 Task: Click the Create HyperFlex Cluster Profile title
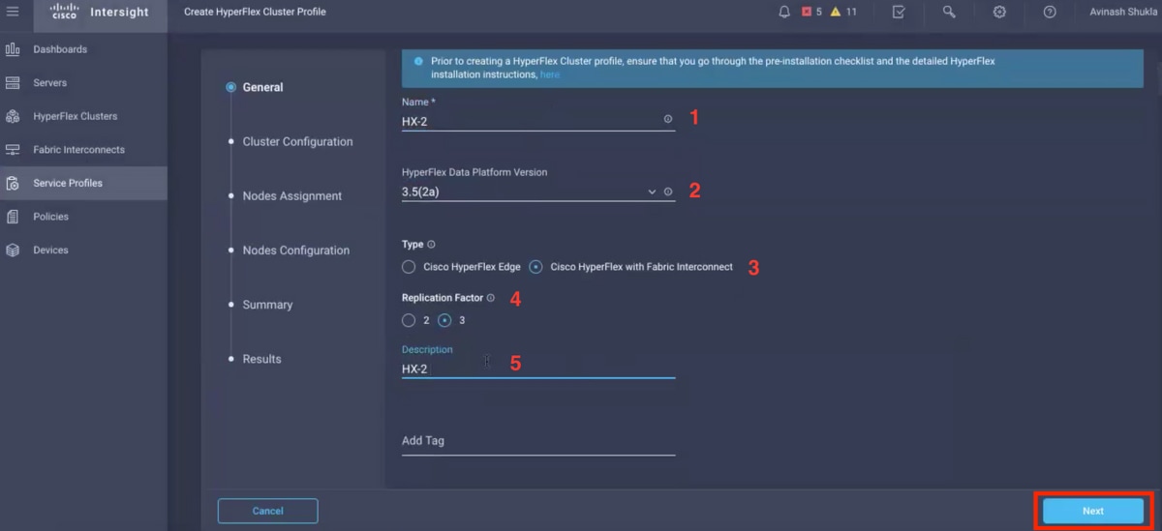click(255, 12)
